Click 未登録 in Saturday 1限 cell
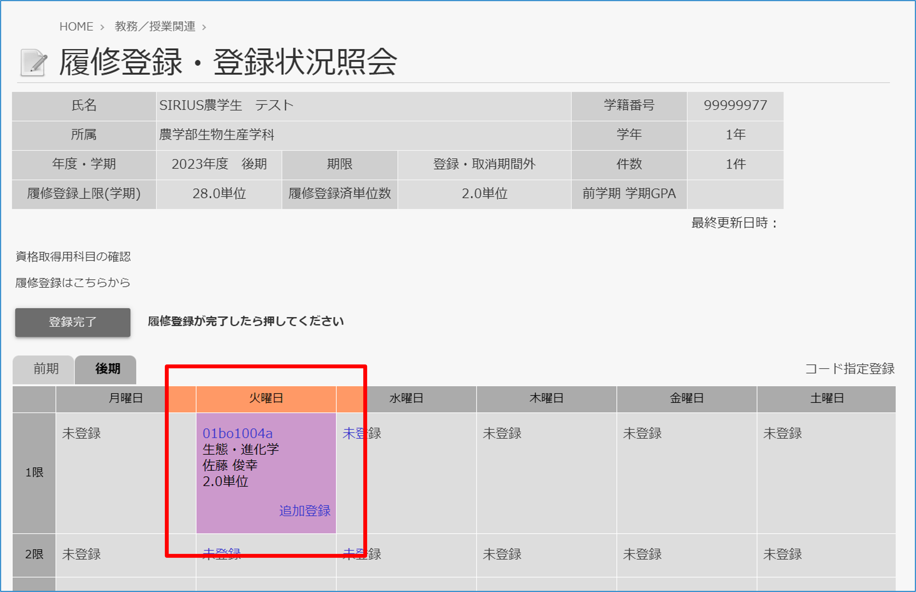This screenshot has width=916, height=592. 782,433
